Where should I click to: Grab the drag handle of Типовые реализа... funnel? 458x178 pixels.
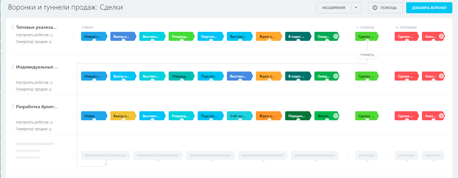[x=13, y=27]
